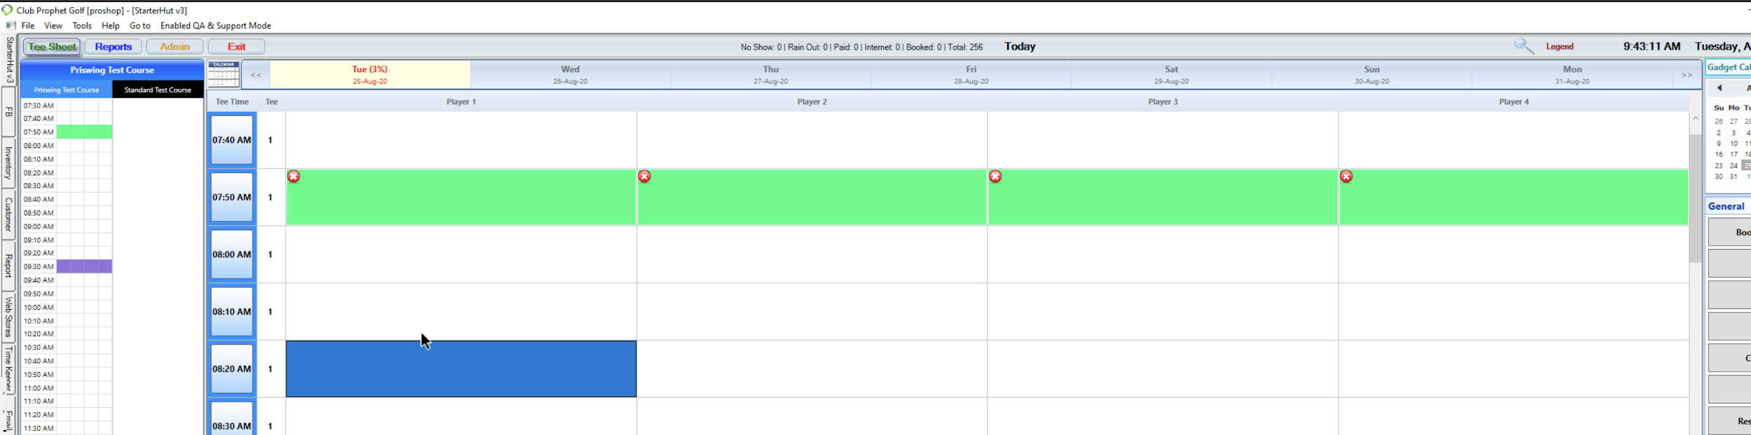This screenshot has height=435, width=1751.
Task: Remove Player 4 from 07:50 AM booking
Action: pyautogui.click(x=1346, y=177)
